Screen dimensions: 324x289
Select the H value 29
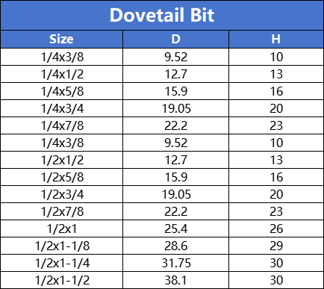coord(276,246)
